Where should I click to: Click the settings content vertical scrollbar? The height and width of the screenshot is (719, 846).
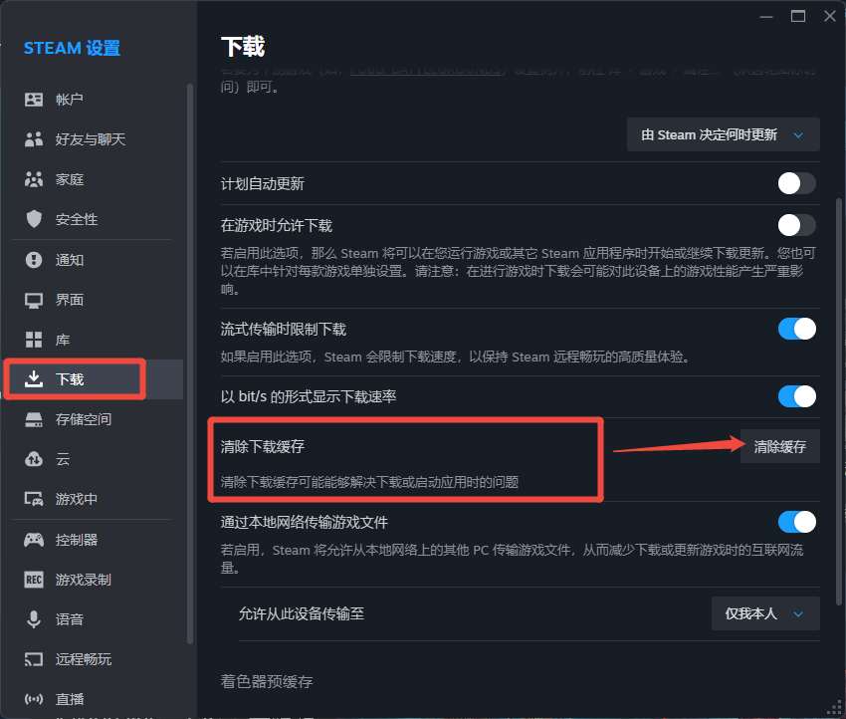coord(838,402)
